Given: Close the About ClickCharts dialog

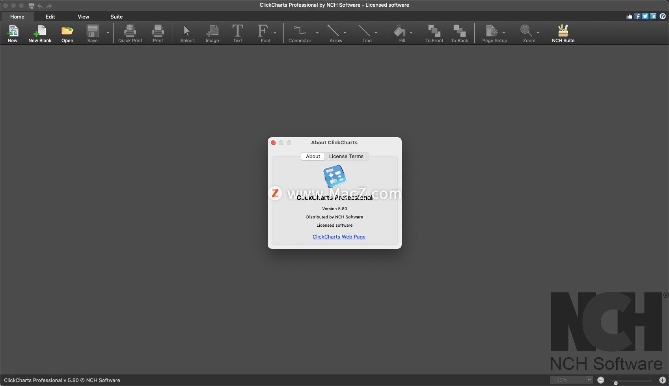Looking at the screenshot, I should 273,143.
